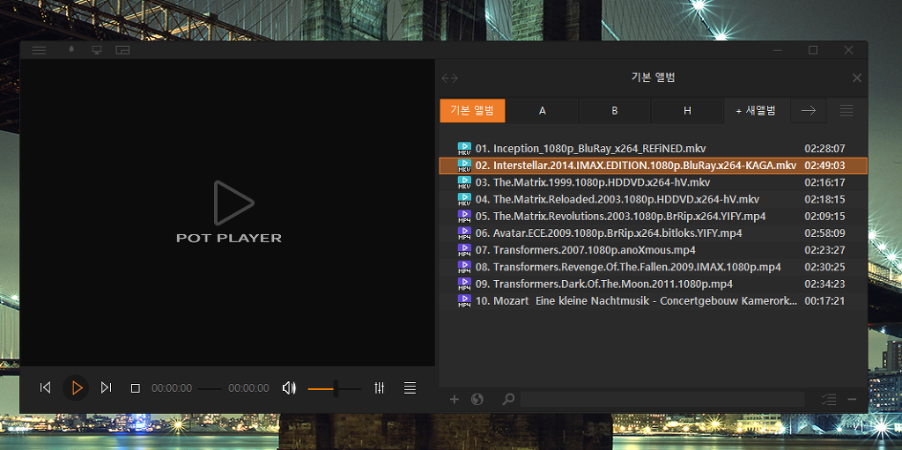Viewport: 902px width, 450px height.
Task: Skip to the previous track
Action: 46,387
